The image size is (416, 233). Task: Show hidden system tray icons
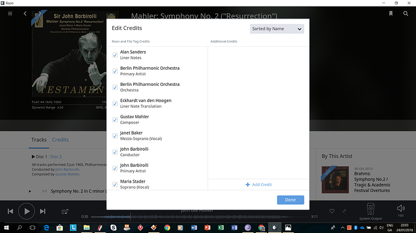coord(342,228)
